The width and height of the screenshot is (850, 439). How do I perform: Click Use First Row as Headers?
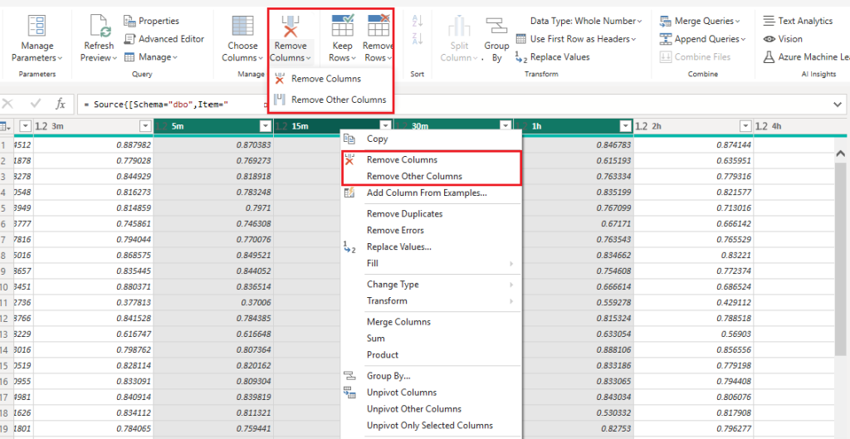pos(576,39)
